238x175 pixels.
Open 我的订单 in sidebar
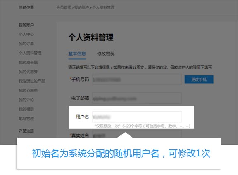pos(26,44)
